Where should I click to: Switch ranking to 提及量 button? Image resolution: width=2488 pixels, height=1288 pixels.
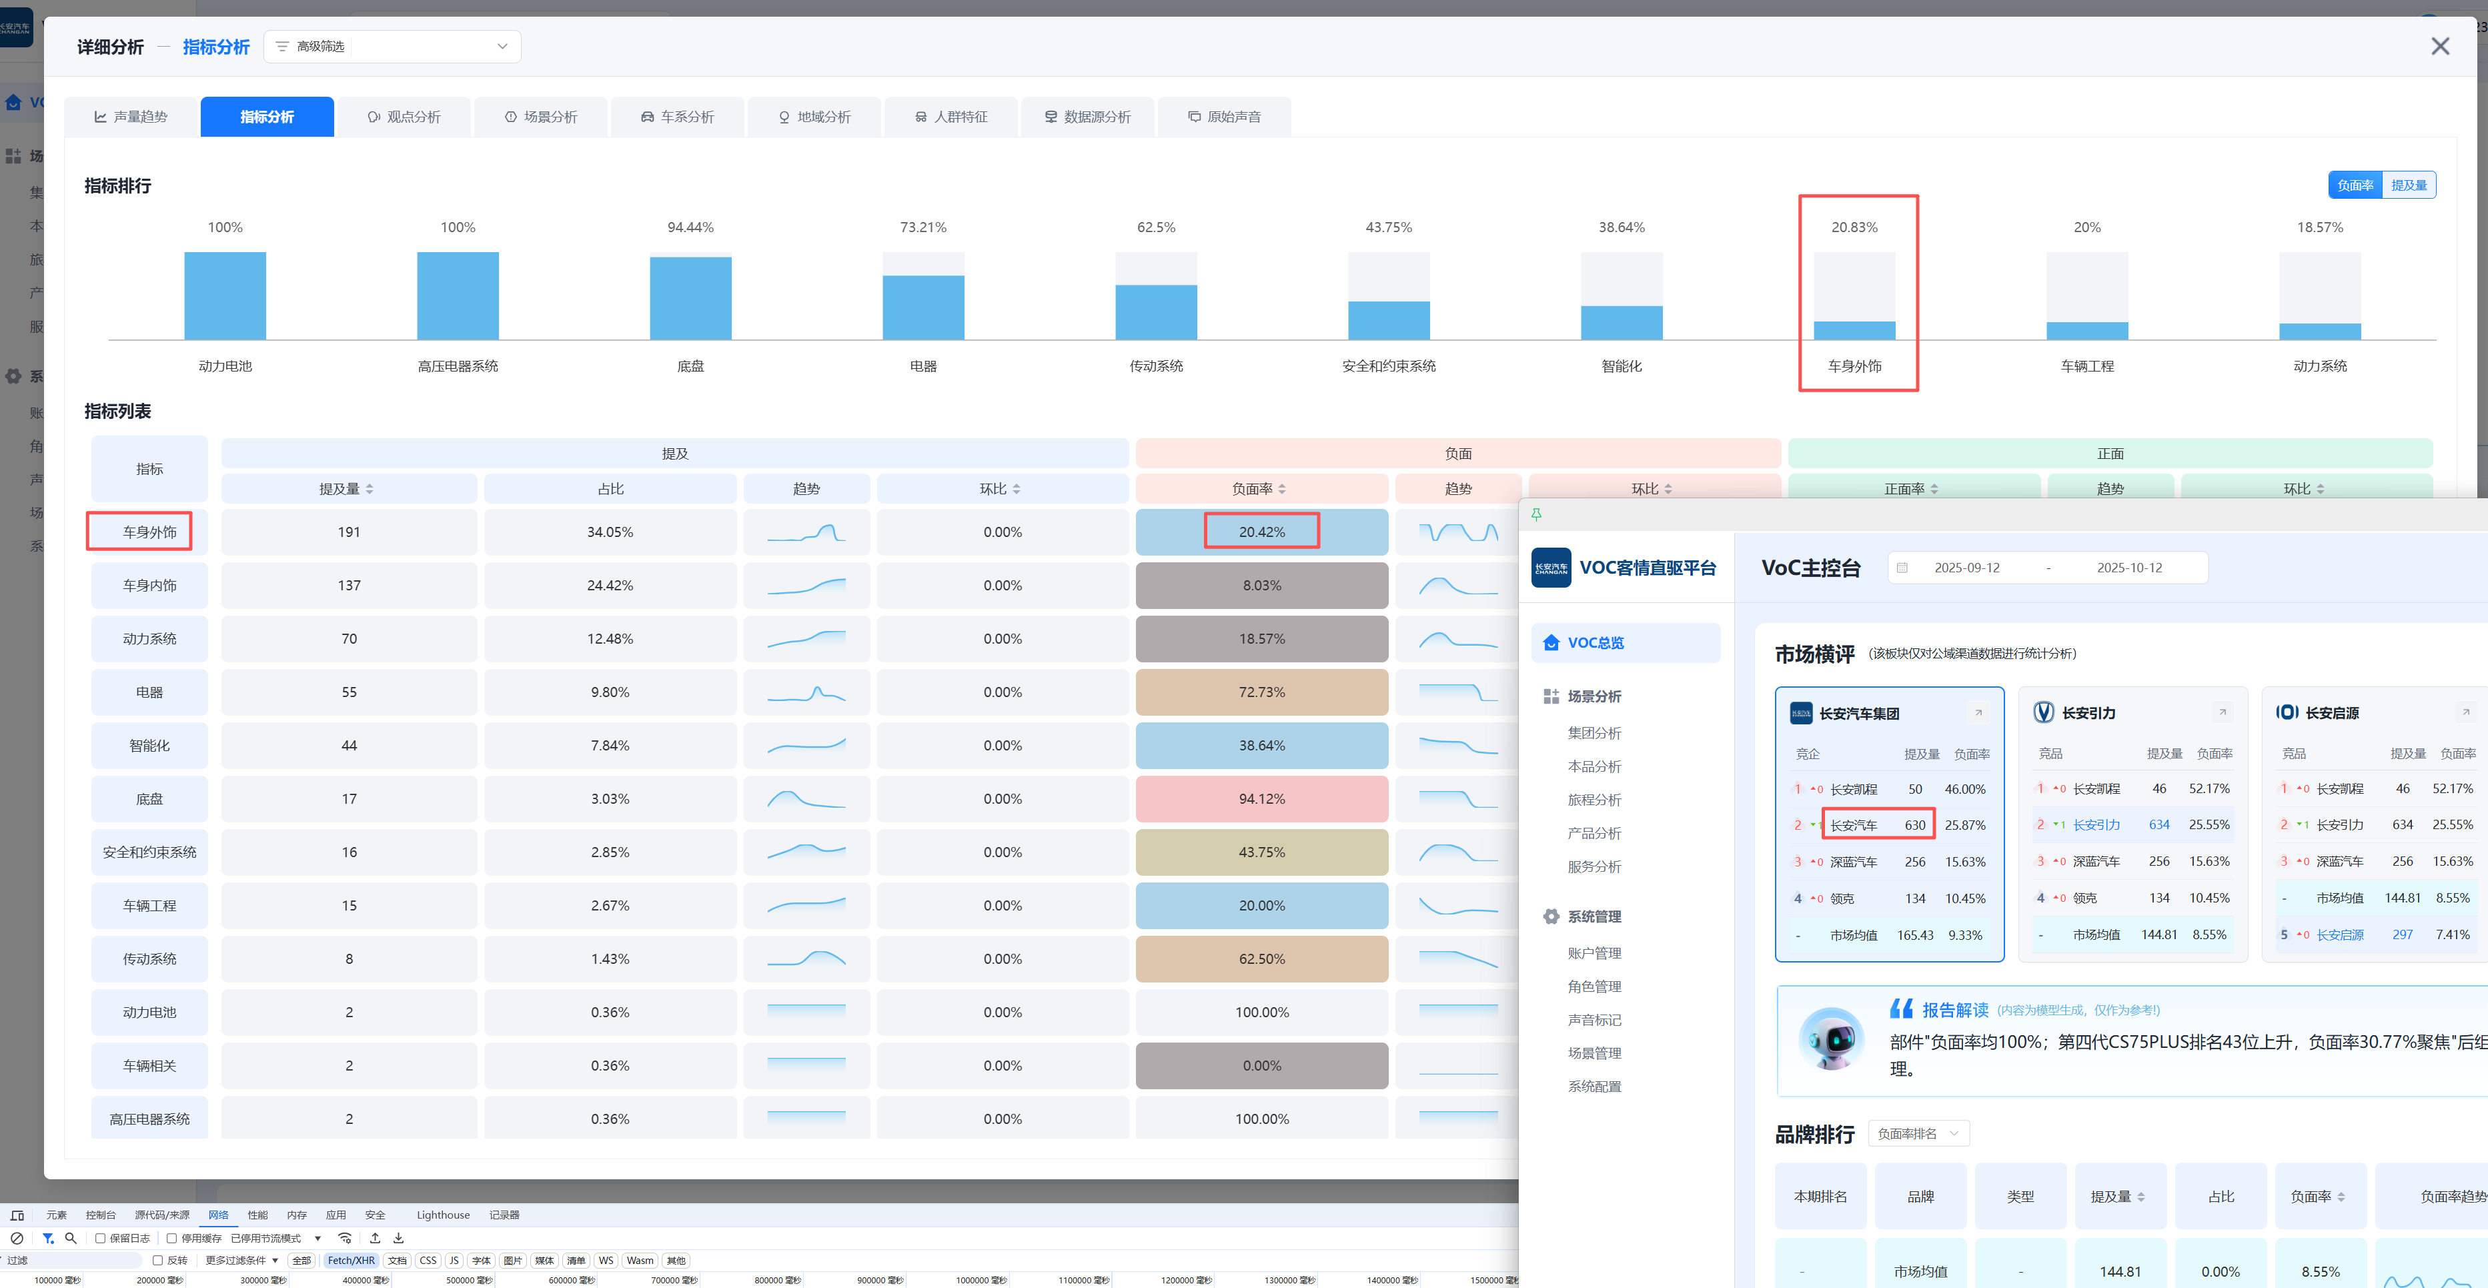point(2409,185)
